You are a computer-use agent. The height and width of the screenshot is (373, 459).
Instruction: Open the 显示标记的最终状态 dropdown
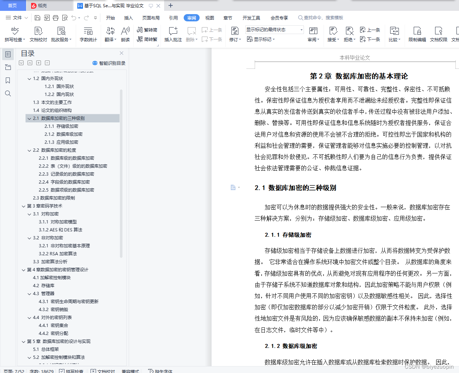click(274, 29)
